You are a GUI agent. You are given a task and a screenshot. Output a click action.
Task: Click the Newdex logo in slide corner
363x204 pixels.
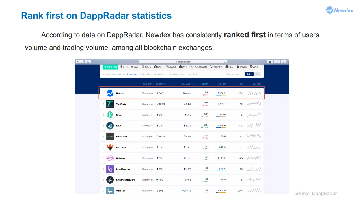pos(340,10)
